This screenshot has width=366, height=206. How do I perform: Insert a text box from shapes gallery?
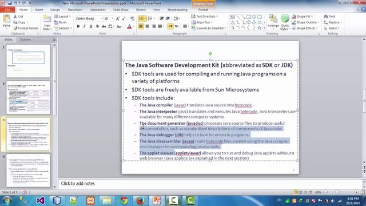point(233,17)
